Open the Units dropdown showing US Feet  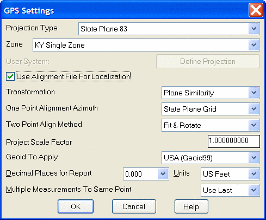pos(253,174)
